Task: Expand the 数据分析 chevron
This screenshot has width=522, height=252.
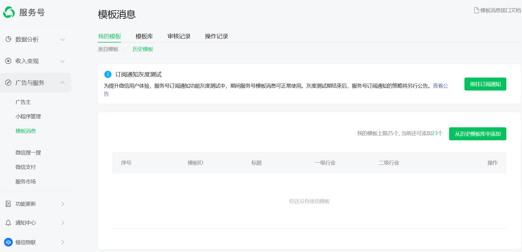Action: tap(63, 39)
